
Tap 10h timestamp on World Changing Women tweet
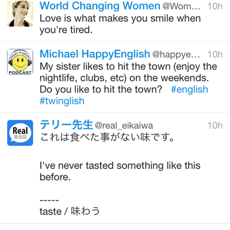215,6
